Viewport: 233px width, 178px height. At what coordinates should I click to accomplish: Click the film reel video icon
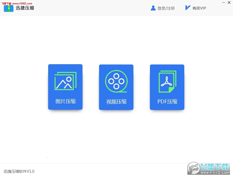coord(116,81)
